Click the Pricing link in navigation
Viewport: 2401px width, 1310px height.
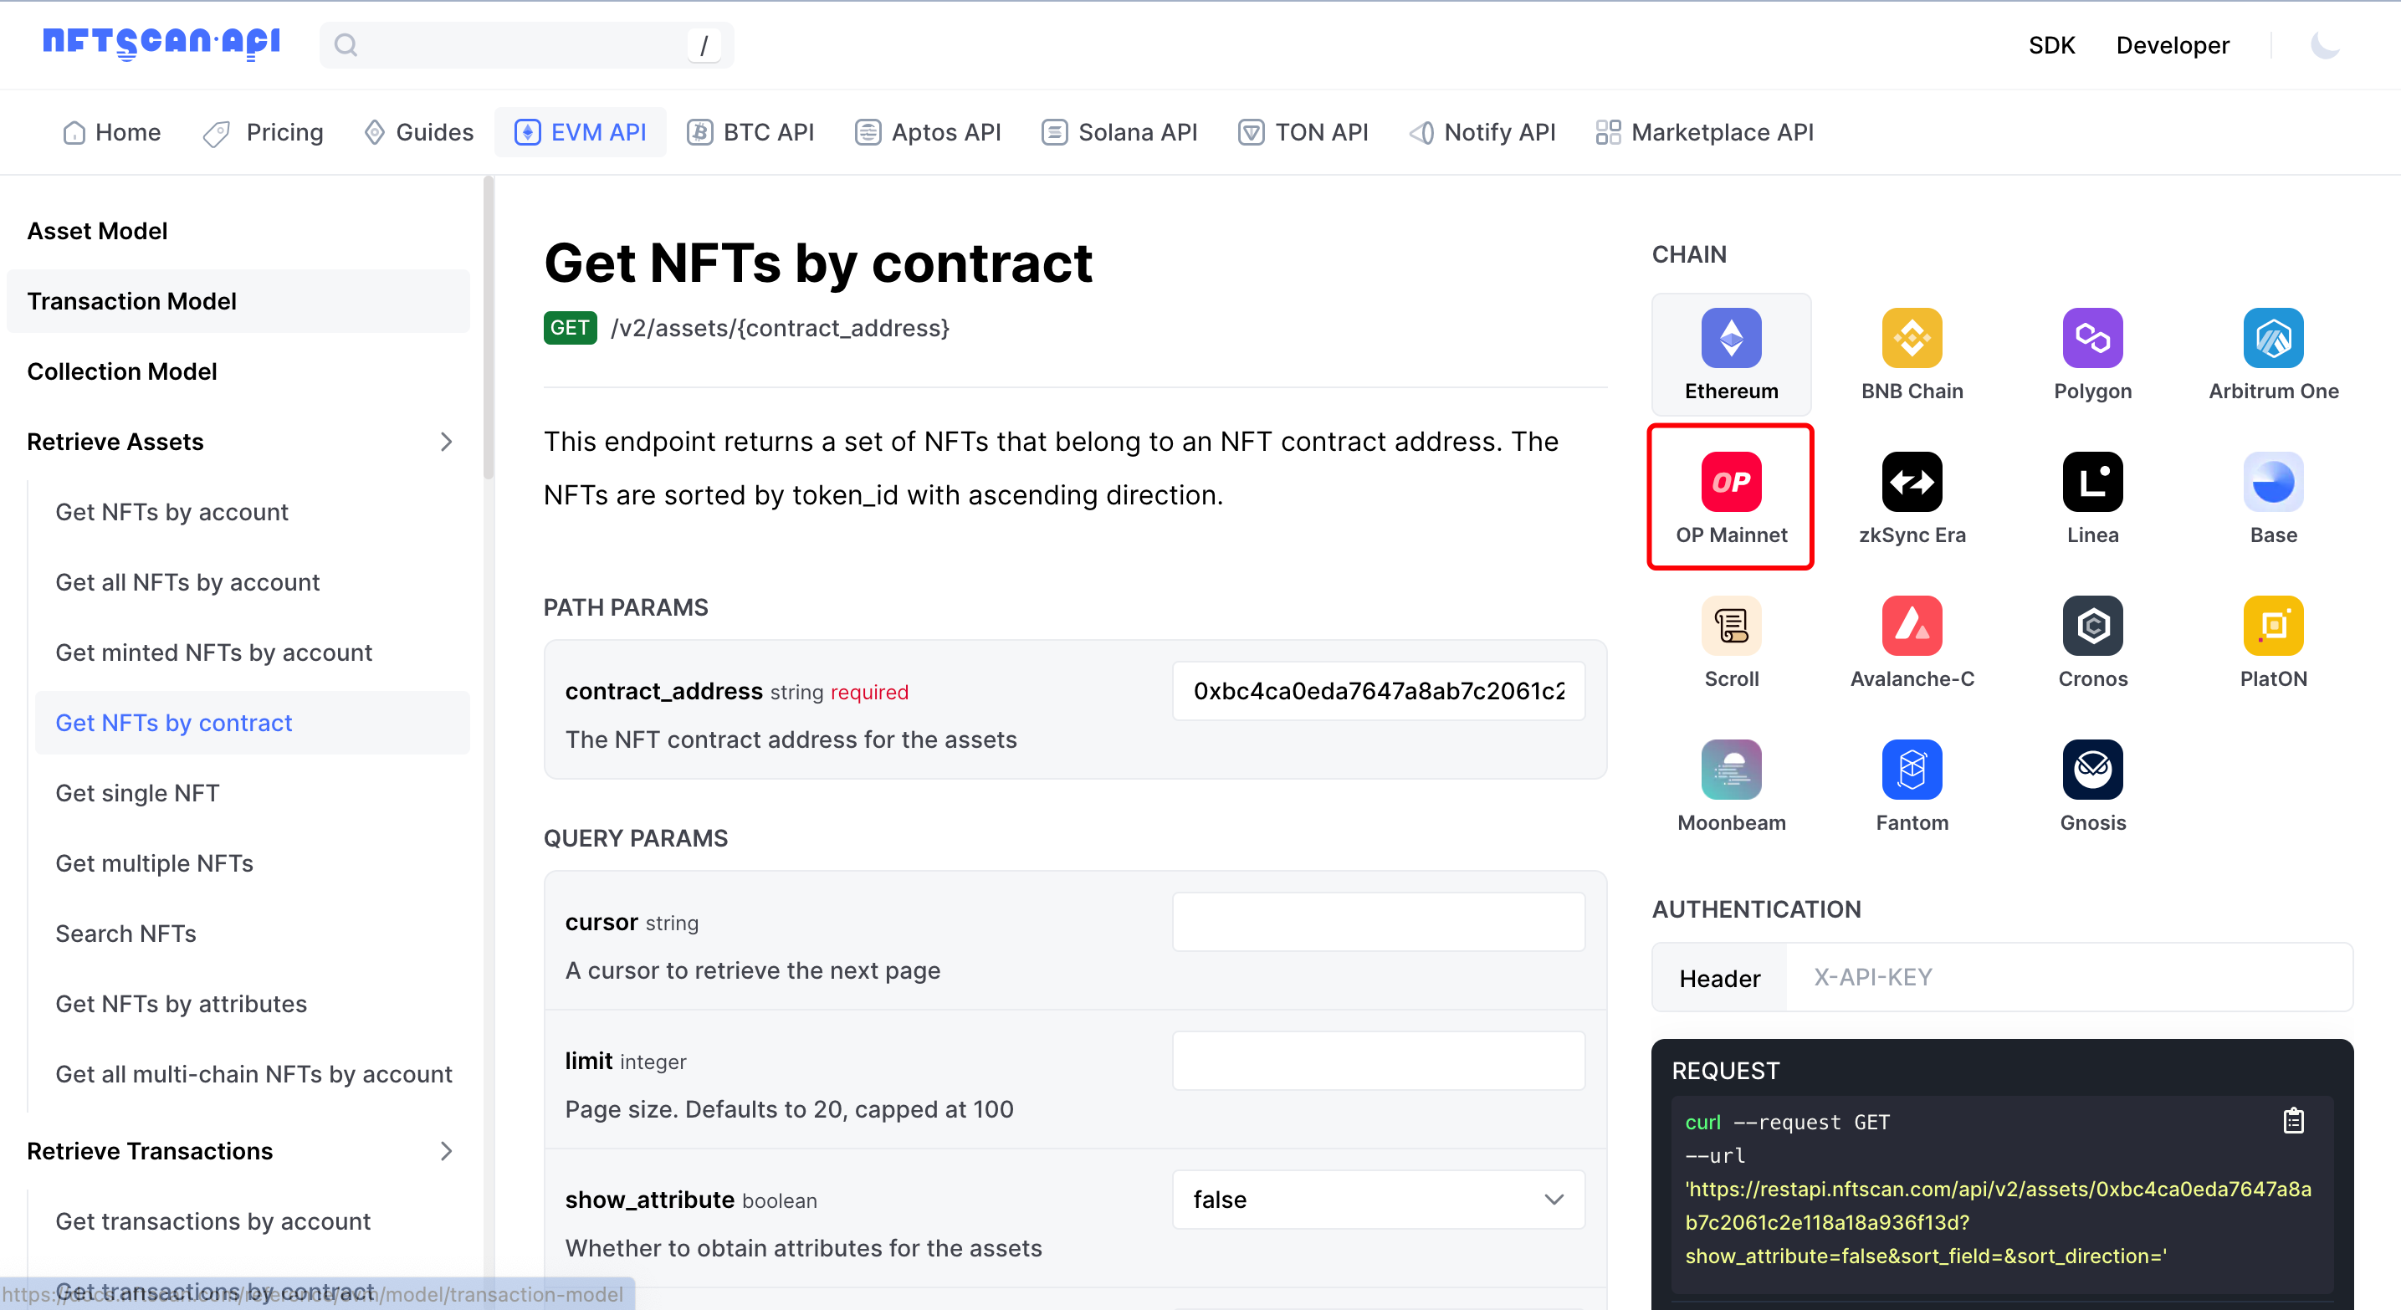(x=263, y=132)
